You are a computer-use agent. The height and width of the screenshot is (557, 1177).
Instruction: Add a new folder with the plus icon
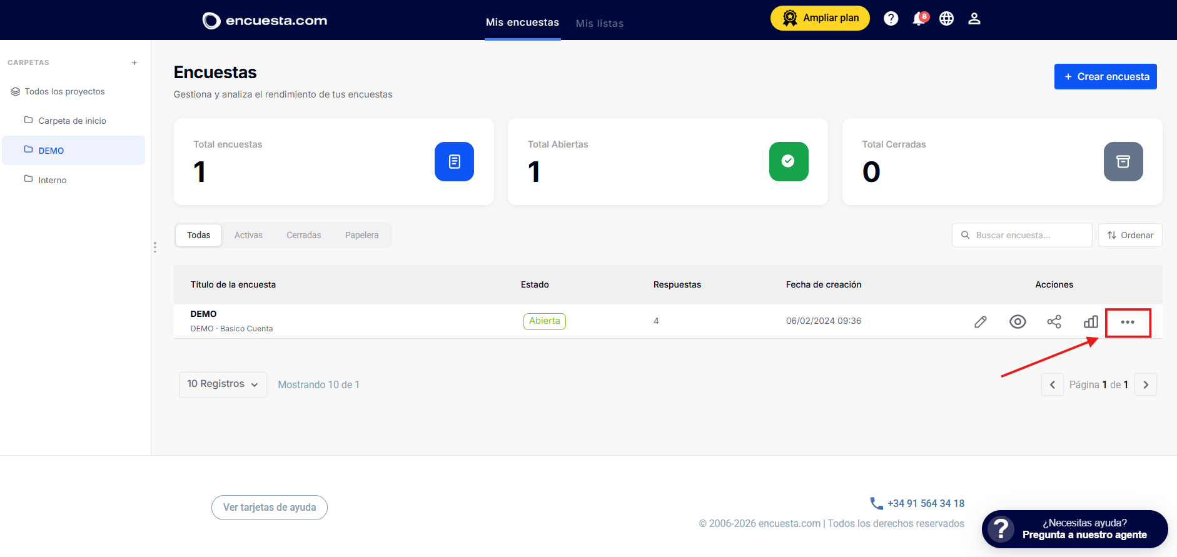pos(134,63)
